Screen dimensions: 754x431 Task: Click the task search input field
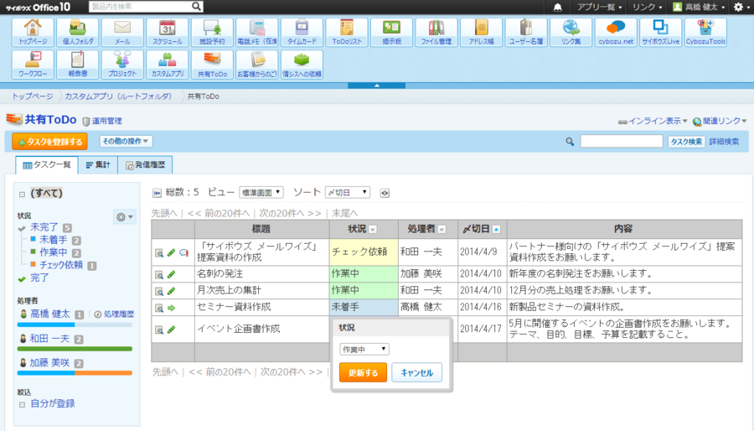coord(621,142)
